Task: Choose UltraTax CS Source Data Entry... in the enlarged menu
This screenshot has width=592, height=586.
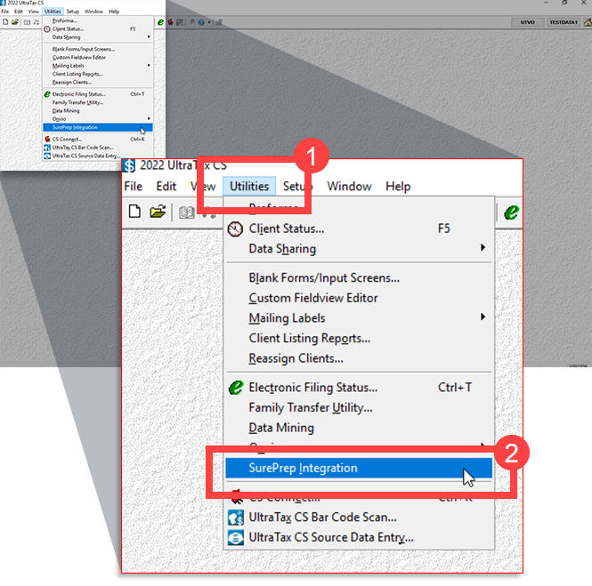Action: point(359,537)
